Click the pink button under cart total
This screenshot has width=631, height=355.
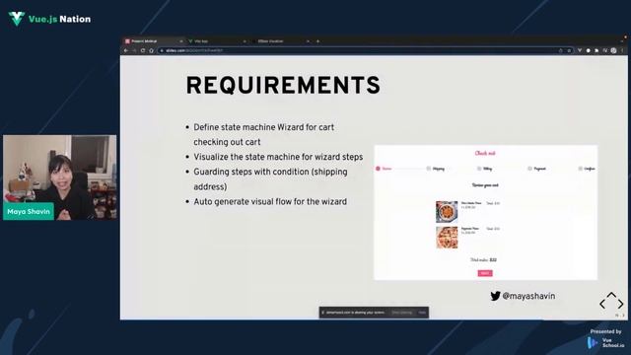(x=485, y=273)
